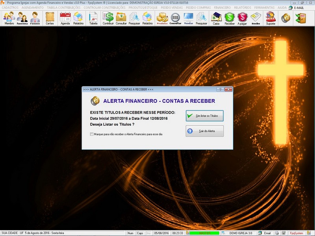Viewport: 315px width, 236px height.
Task: Open the CONTROLAR CONSTRIBUIÇÕES menu
Action: coord(104,7)
